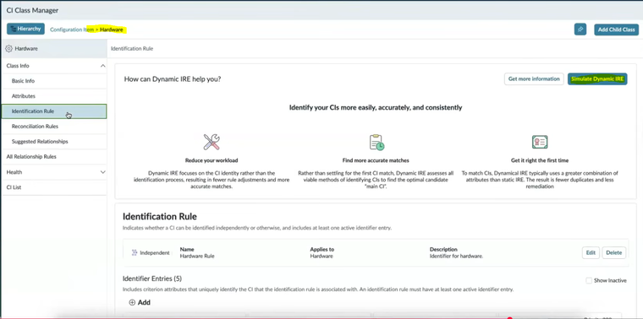Edit the Hardware Rule
This screenshot has height=319, width=643.
click(591, 252)
